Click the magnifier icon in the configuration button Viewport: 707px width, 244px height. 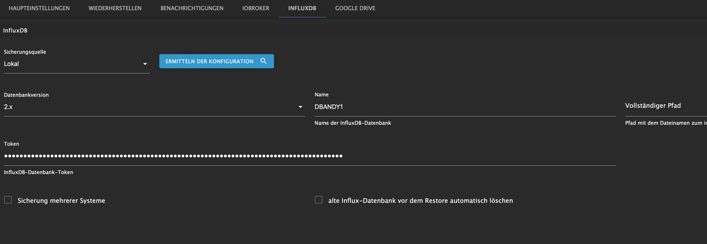263,61
